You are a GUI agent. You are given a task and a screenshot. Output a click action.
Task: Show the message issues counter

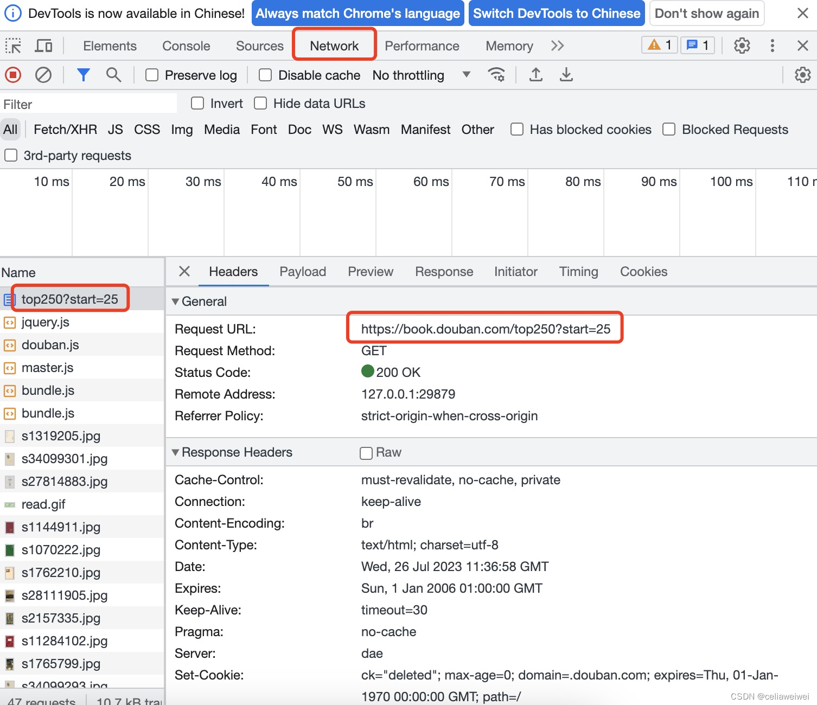coord(698,46)
